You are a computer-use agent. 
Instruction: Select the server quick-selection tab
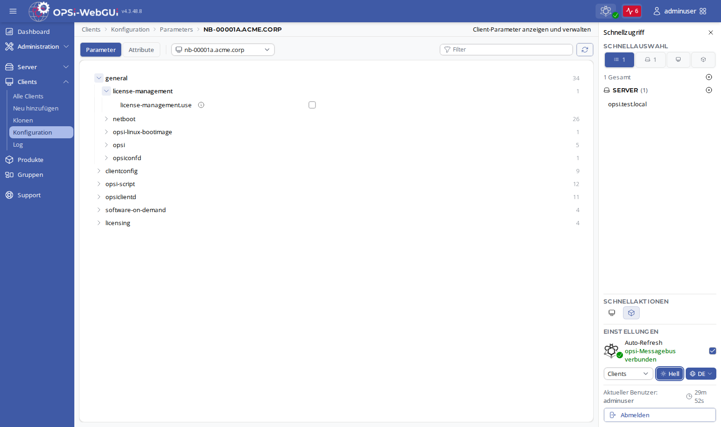pos(650,59)
